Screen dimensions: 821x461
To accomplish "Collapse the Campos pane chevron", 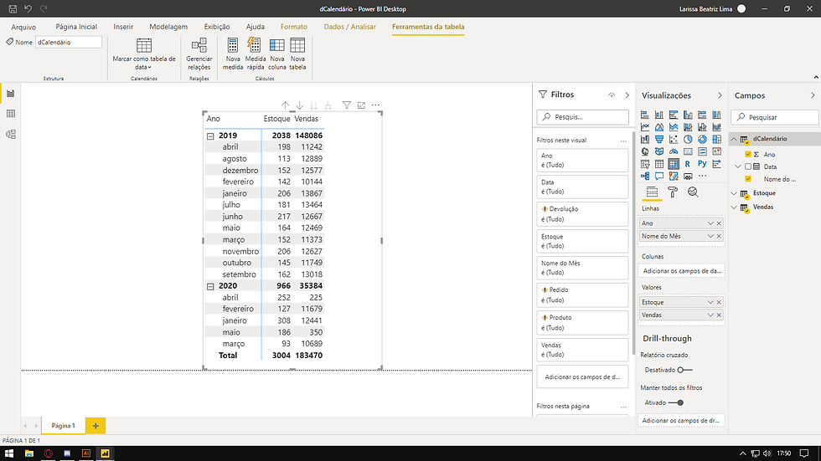I will (813, 95).
